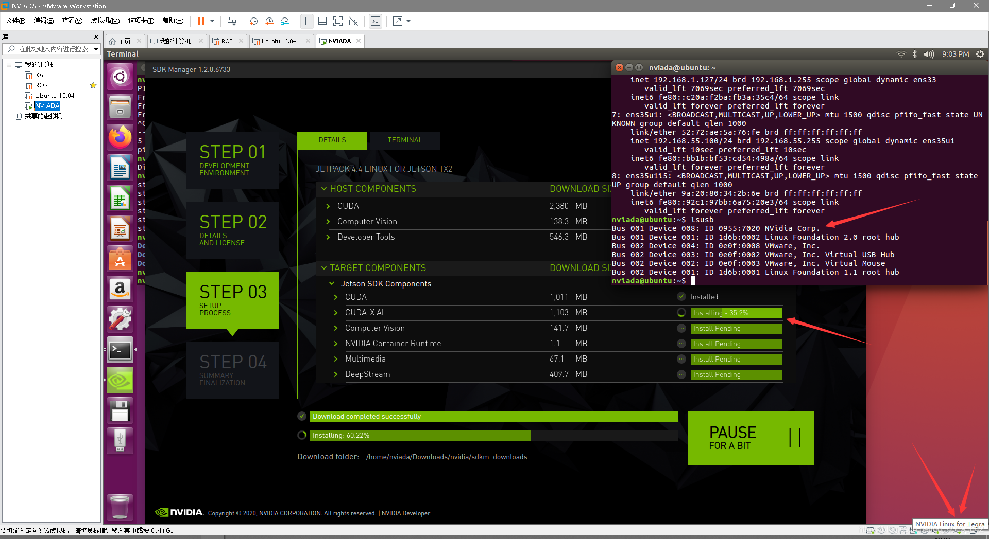
Task: Launch LibreOffice Writer from the launcher
Action: (x=120, y=168)
